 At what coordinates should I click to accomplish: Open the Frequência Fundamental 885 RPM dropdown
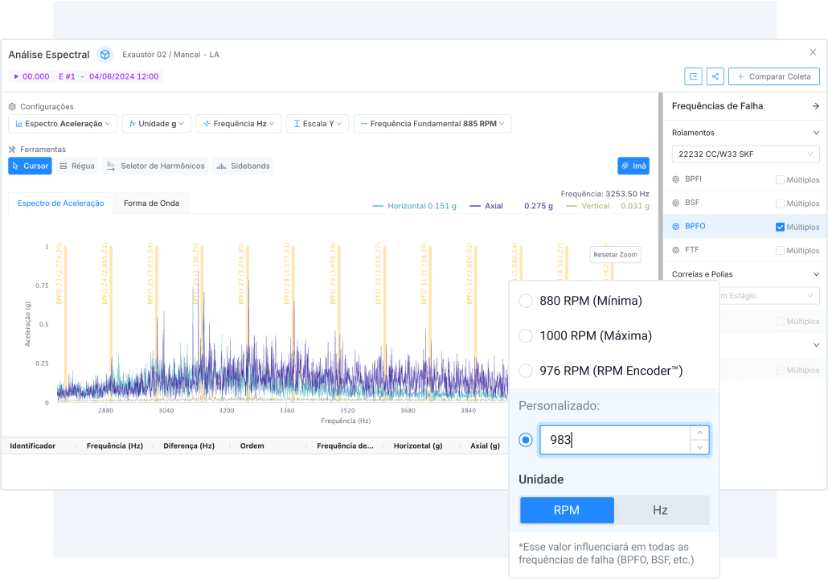pyautogui.click(x=432, y=124)
